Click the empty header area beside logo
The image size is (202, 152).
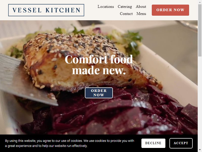pos(91,10)
